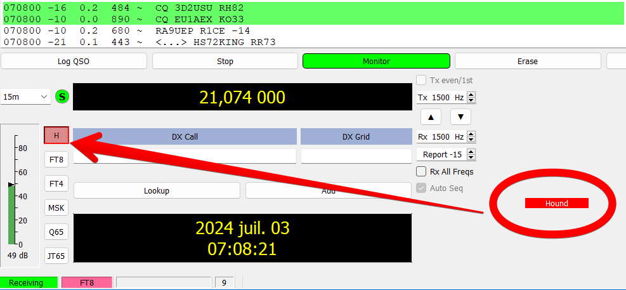Open the 15m band dropdown
This screenshot has width=626, height=290.
click(x=26, y=96)
